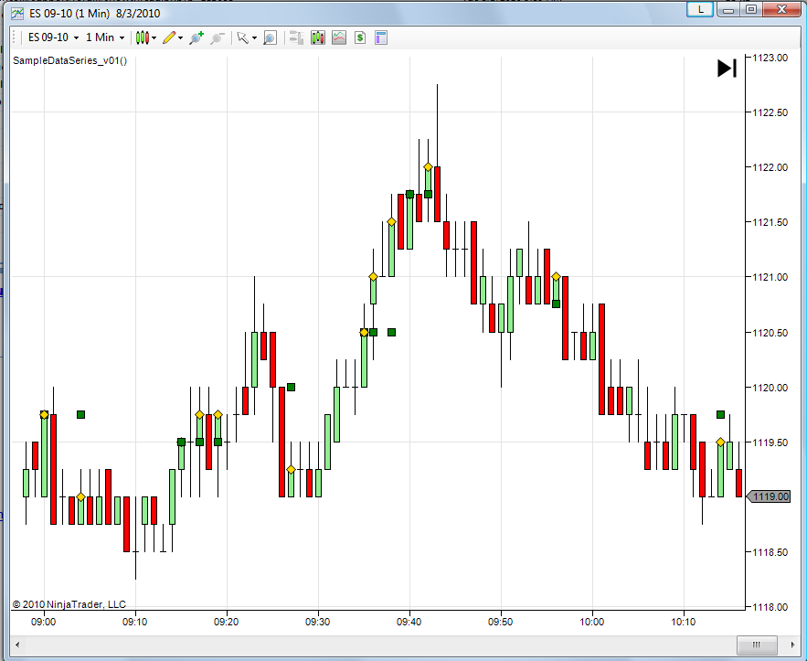Click the 10:10 time axis label
This screenshot has width=807, height=661.
point(684,622)
